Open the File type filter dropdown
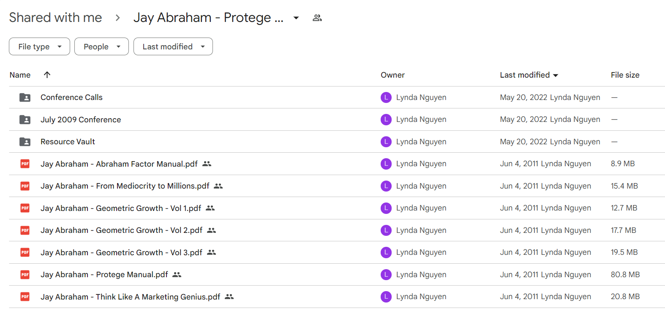 pos(39,46)
